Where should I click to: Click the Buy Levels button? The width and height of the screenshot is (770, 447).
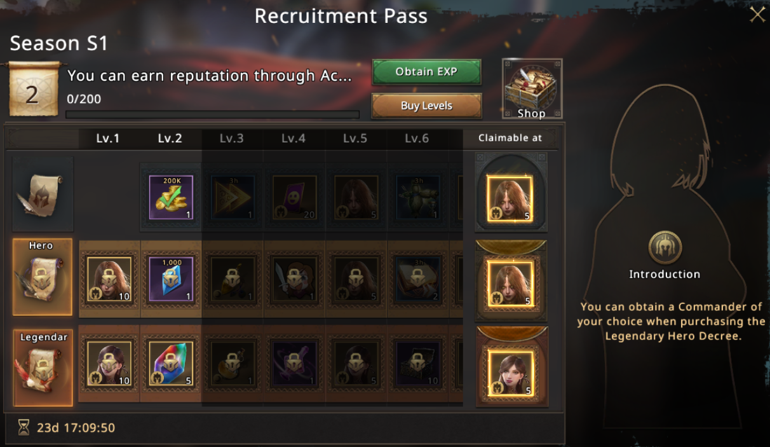pos(426,106)
